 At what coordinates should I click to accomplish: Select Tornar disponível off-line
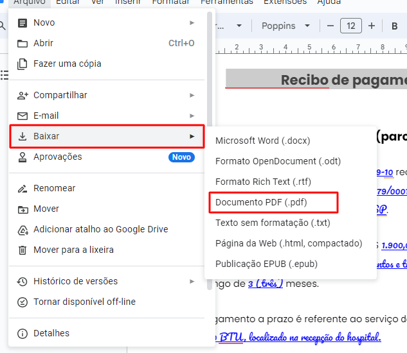point(107,302)
